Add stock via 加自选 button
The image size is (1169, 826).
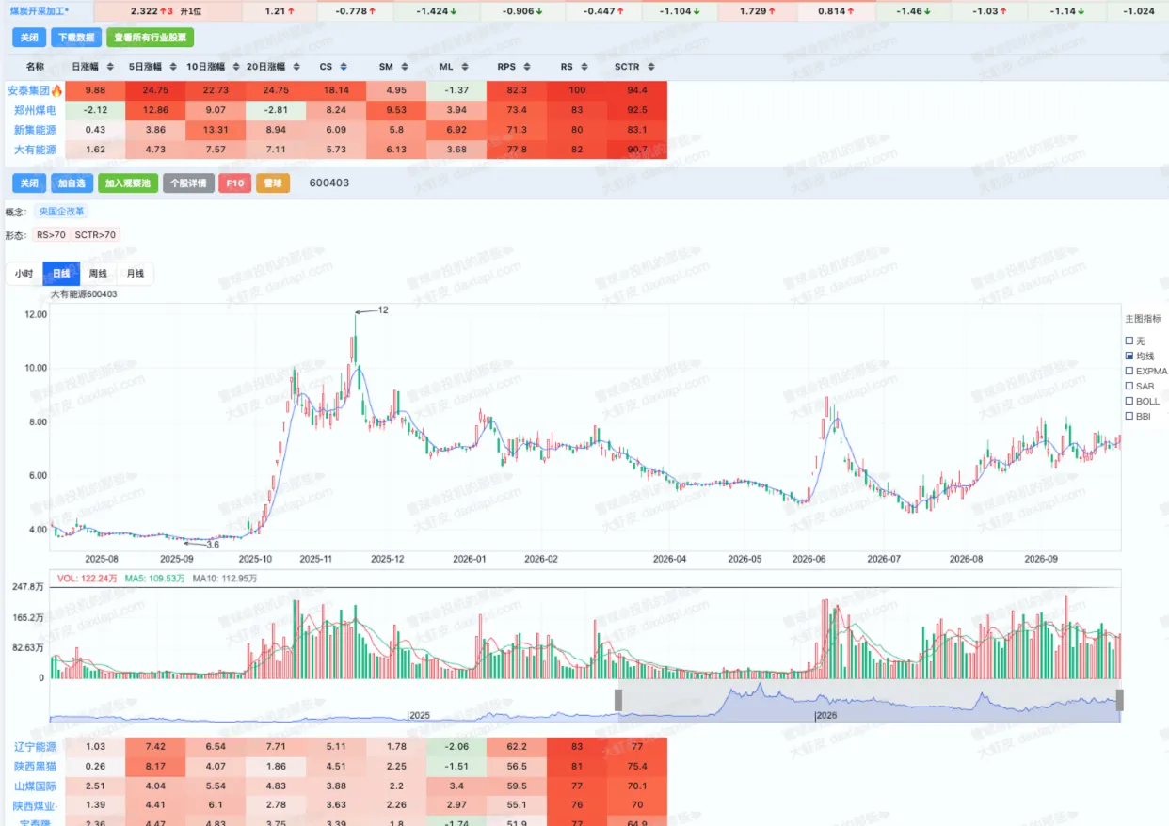tap(72, 183)
